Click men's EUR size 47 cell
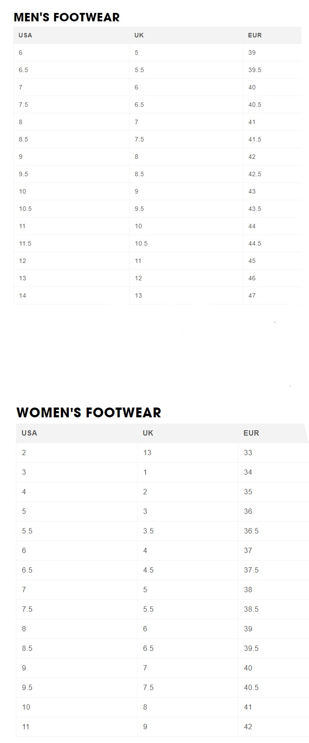The width and height of the screenshot is (309, 743). click(x=252, y=295)
